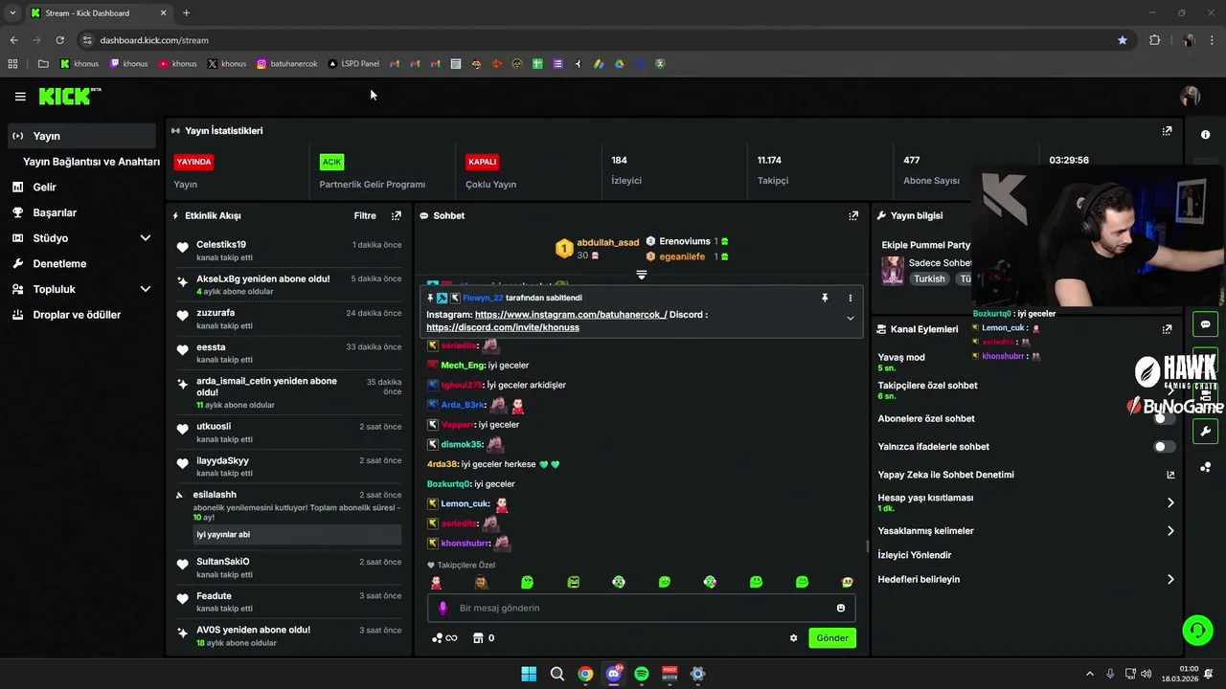Open Chrome from the taskbar

[585, 674]
